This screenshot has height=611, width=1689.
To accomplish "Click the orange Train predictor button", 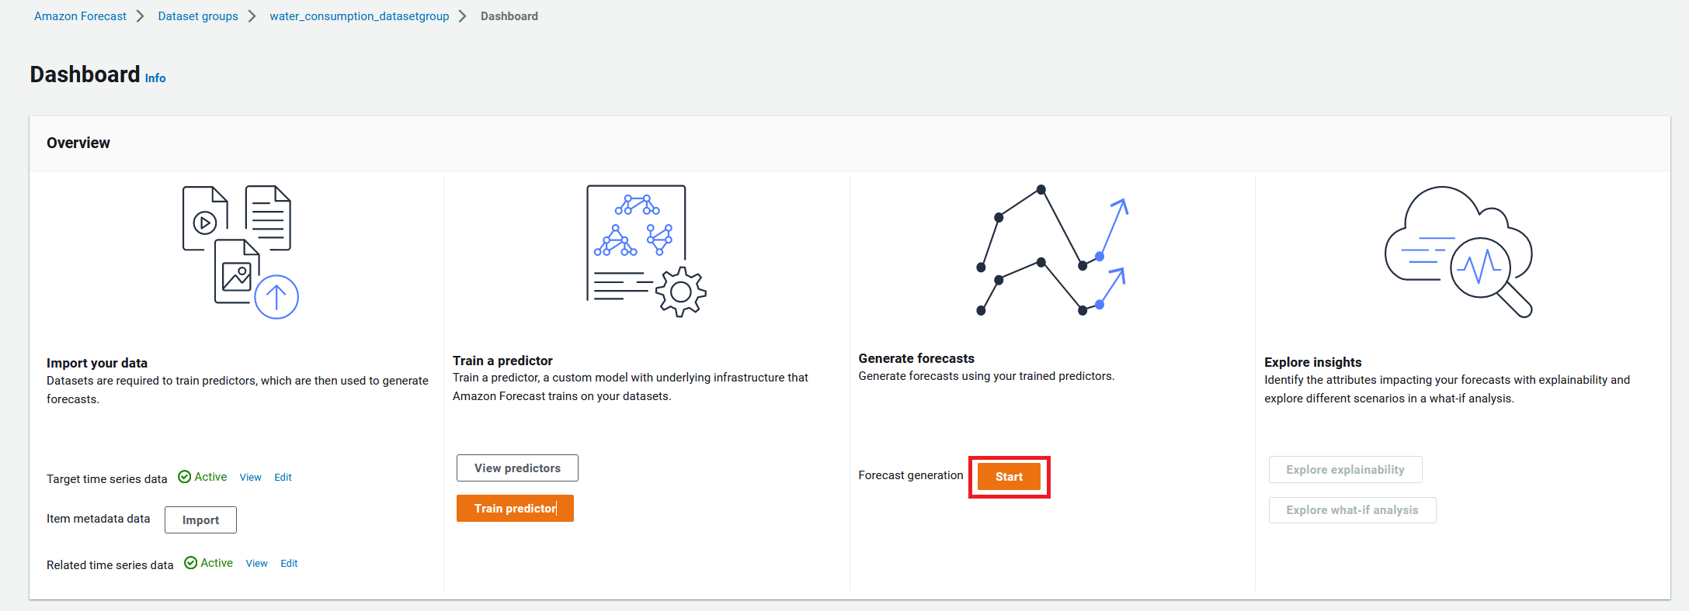I will point(515,509).
